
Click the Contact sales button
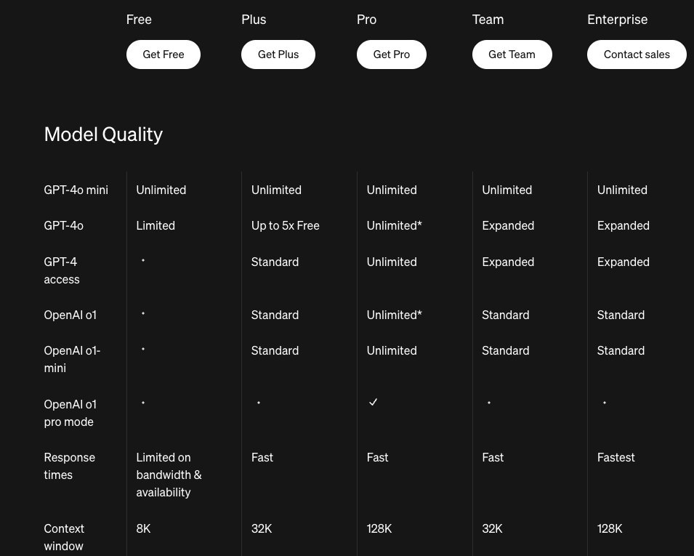[637, 54]
